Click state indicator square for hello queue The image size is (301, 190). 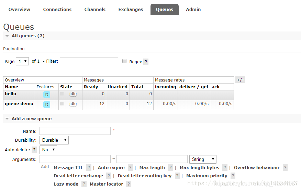(x=62, y=94)
